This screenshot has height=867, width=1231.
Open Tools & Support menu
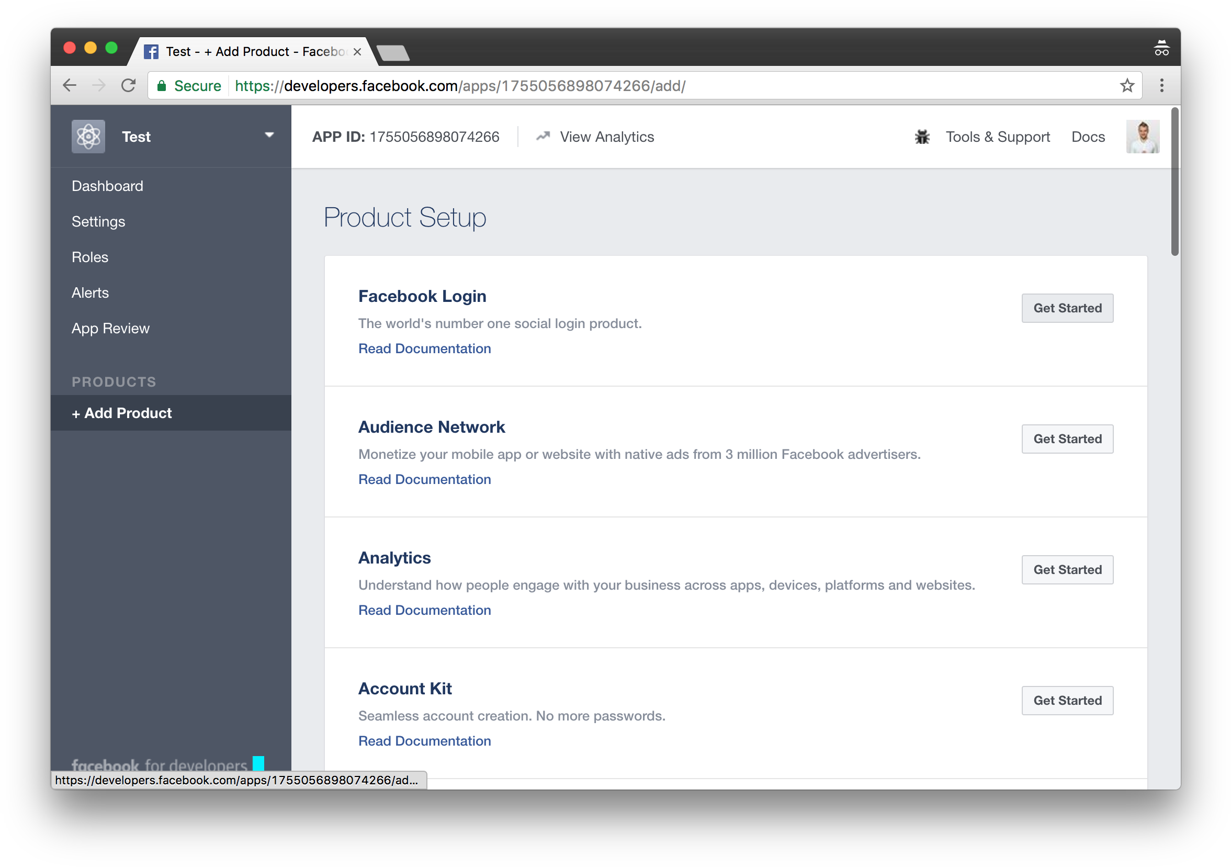coord(997,137)
